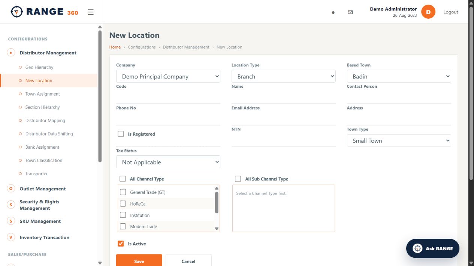Check the Institution checkbox
This screenshot has height=266, width=474.
[x=123, y=215]
